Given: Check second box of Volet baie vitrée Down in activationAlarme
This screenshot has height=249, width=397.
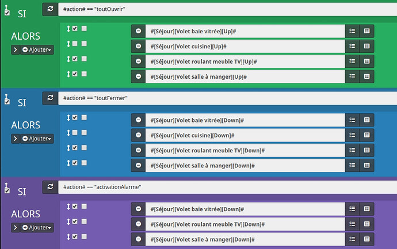Looking at the screenshot, I should point(84,206).
